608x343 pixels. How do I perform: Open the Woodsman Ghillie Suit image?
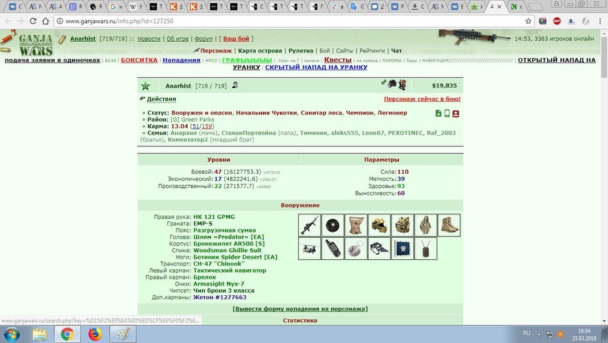pyautogui.click(x=426, y=225)
